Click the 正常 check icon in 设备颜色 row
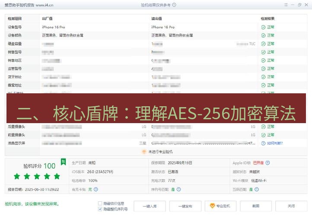The height and width of the screenshot is (216, 312). pos(263,35)
